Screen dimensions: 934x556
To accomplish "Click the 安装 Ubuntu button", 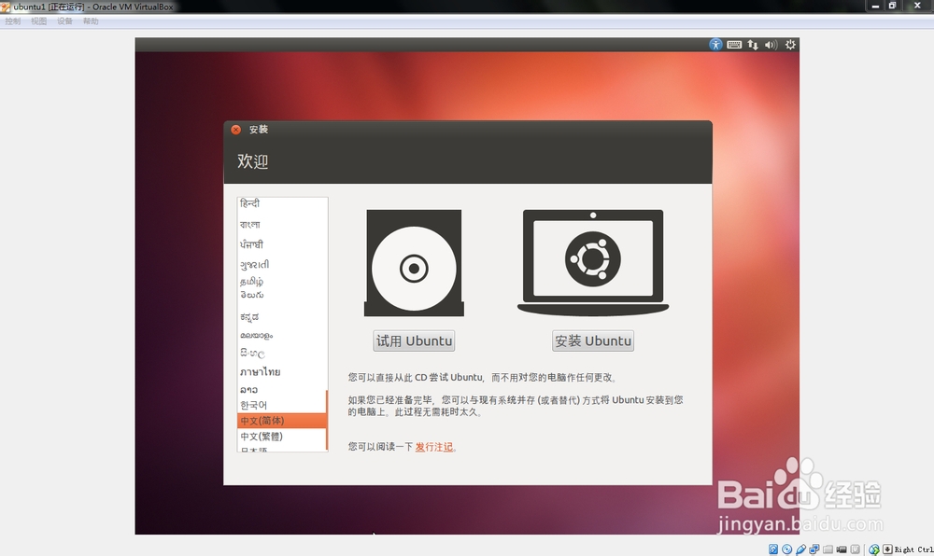I will (x=593, y=341).
